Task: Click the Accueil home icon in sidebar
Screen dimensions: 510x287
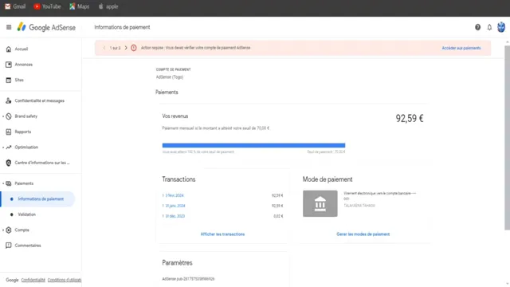Action: click(x=9, y=49)
